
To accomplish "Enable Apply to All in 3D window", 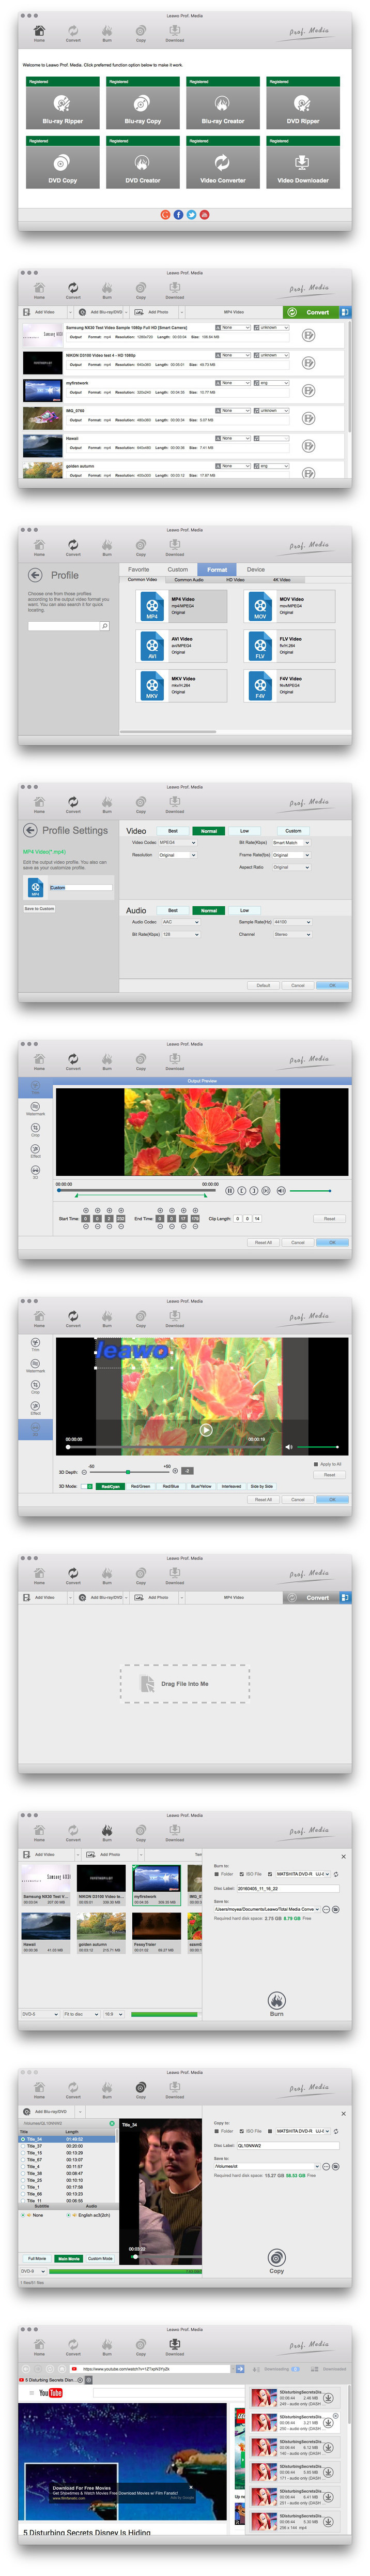I will [x=316, y=1464].
